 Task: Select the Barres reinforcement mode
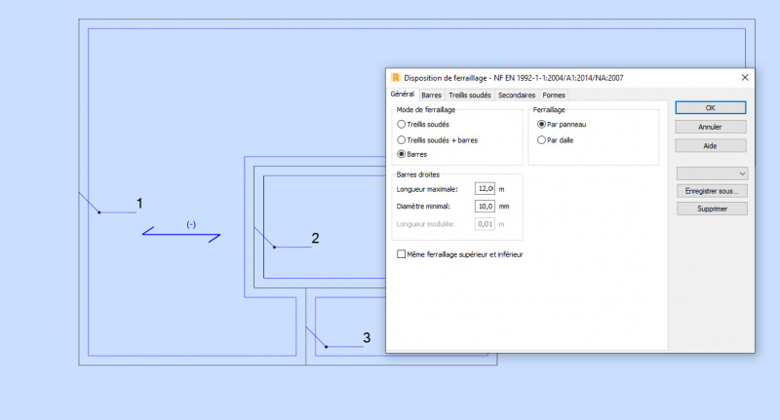(401, 154)
